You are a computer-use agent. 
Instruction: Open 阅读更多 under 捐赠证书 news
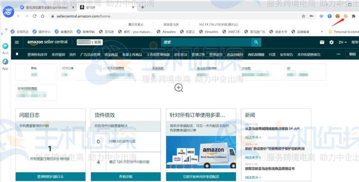point(253,177)
